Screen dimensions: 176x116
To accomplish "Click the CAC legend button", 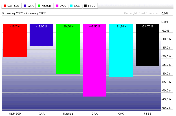I will [75, 6].
